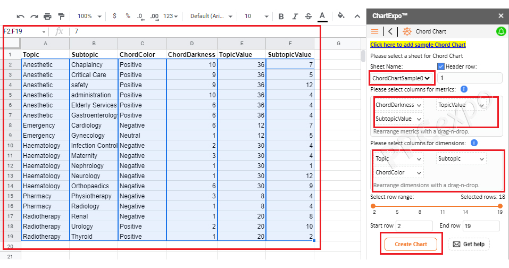Go back with the ChartExpo arrow

[x=390, y=32]
